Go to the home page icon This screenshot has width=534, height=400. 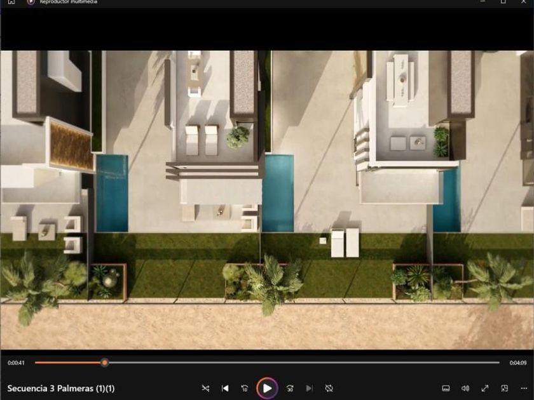(11, 2)
